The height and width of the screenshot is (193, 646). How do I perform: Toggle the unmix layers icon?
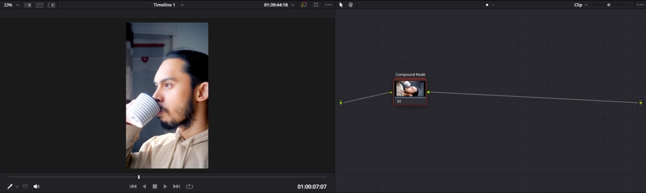pos(25,186)
